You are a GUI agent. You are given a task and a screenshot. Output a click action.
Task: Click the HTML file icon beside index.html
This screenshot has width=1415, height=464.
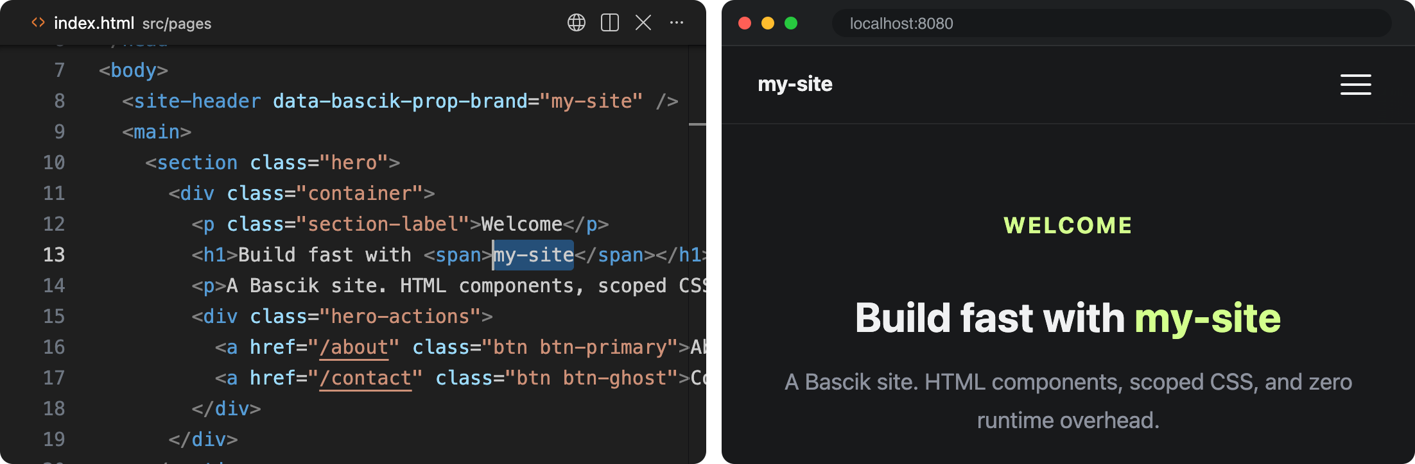[38, 22]
